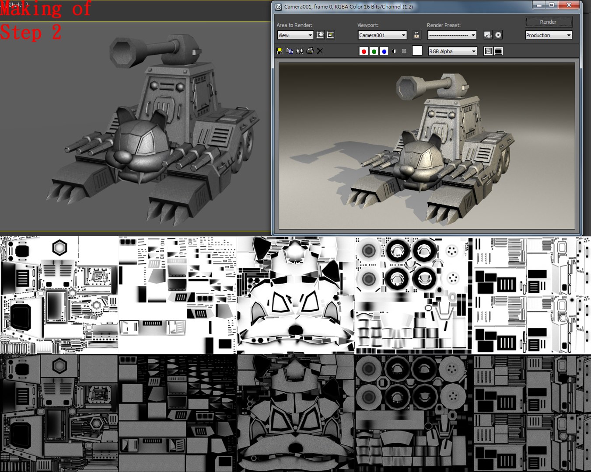Viewport: 591px width, 472px height.
Task: Click the Area to Render label
Action: point(294,25)
